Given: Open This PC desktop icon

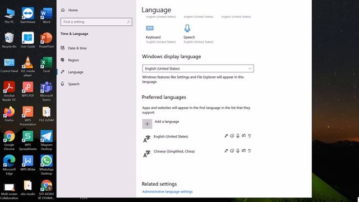Looking at the screenshot, I should click(x=9, y=16).
